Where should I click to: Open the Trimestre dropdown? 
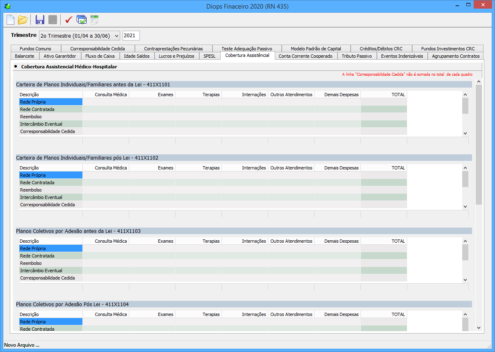(80, 36)
